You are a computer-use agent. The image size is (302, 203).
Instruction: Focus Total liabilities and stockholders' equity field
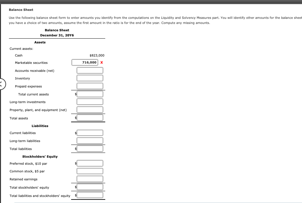(x=90, y=195)
